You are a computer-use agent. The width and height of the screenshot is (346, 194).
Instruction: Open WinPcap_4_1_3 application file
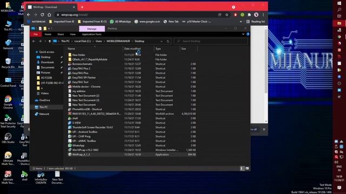(132, 155)
